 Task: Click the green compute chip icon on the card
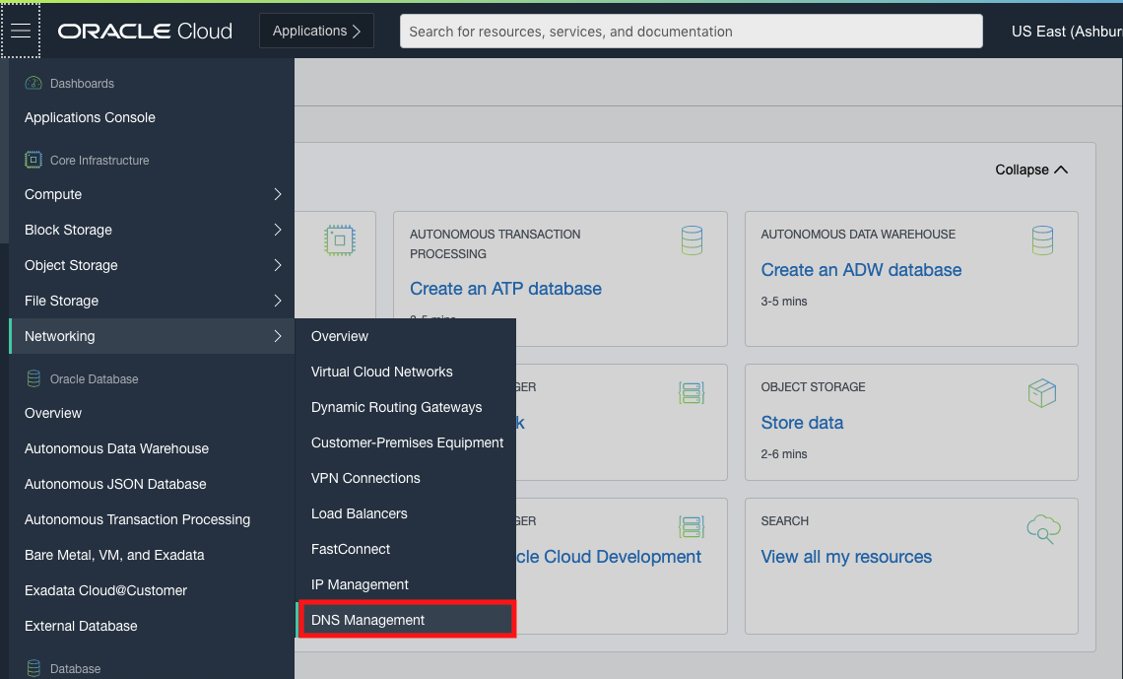pos(339,239)
